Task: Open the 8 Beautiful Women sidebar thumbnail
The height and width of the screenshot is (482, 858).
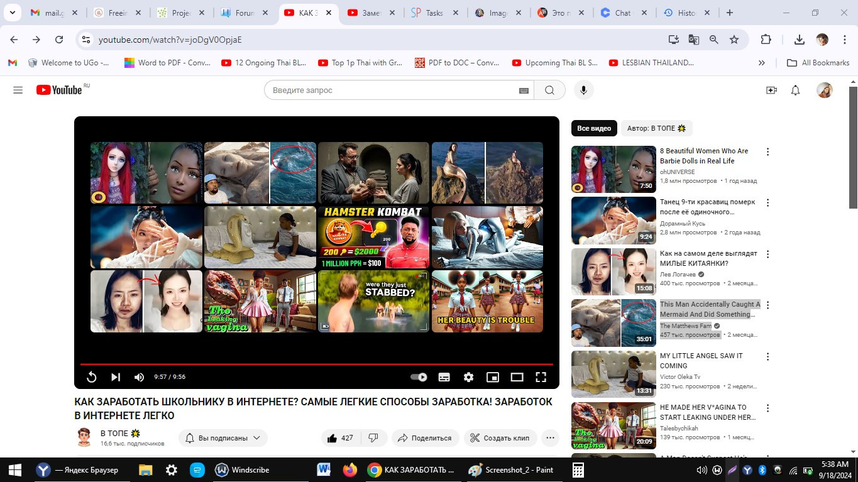Action: pyautogui.click(x=613, y=169)
